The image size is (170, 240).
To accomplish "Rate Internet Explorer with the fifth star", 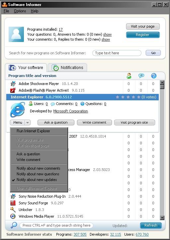I will 138,97.
